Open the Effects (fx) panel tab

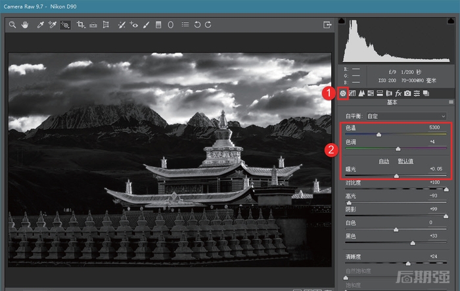pyautogui.click(x=398, y=93)
